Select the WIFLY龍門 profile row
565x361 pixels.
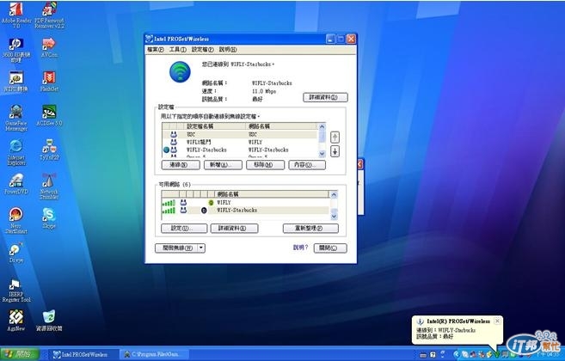[x=240, y=142]
